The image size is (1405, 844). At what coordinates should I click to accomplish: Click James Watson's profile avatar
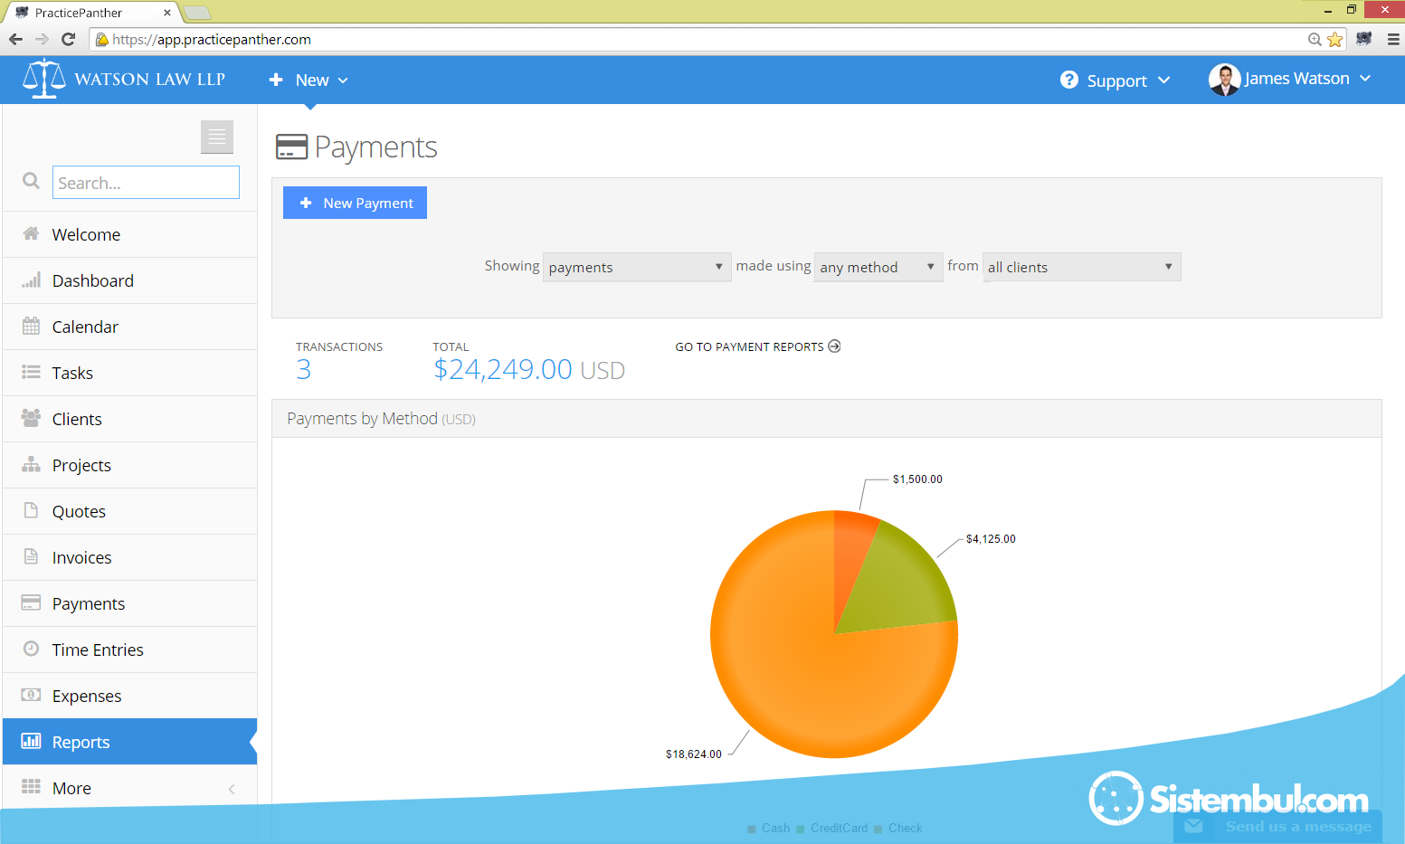coord(1224,80)
